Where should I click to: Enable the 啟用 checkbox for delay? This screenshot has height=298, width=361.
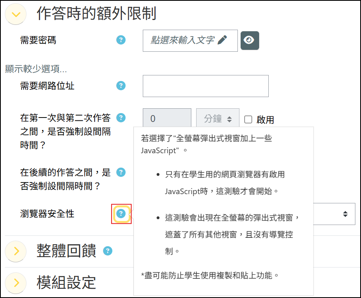coord(248,120)
